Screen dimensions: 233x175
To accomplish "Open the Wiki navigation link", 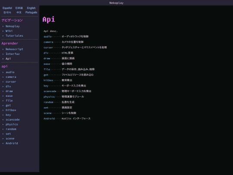I will tap(9, 31).
